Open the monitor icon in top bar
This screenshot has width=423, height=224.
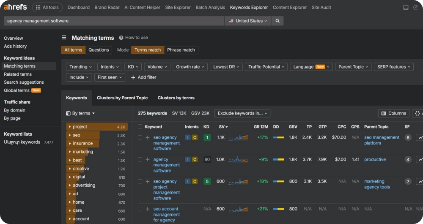(406, 8)
